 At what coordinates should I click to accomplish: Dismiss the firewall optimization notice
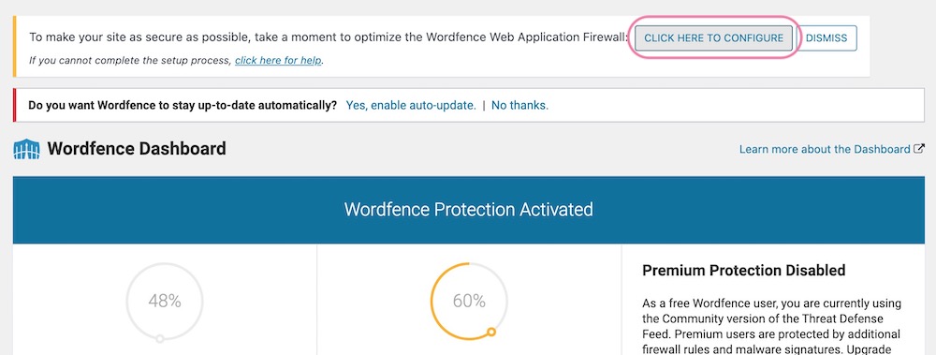(x=826, y=37)
